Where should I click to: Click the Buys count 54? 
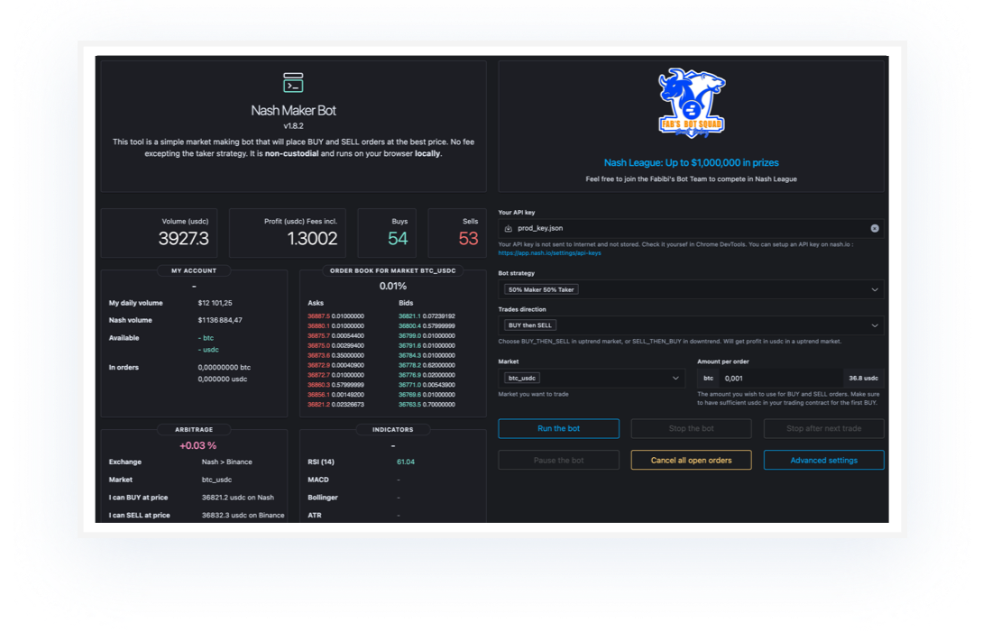pyautogui.click(x=398, y=239)
